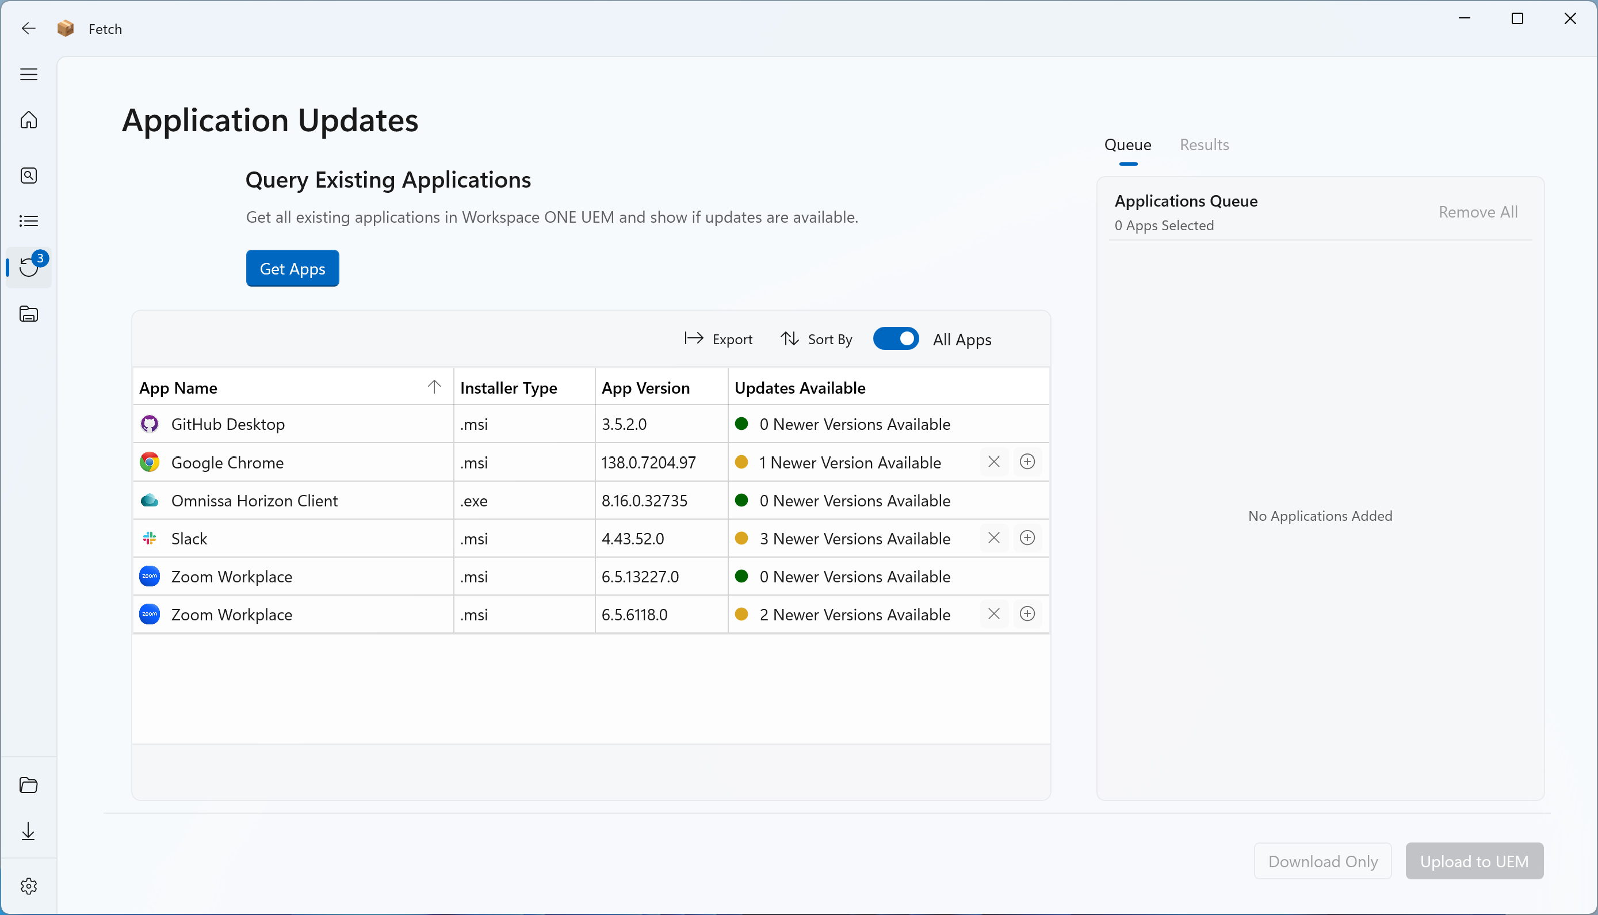1598x915 pixels.
Task: Open the search apps sidebar icon
Action: coord(28,176)
